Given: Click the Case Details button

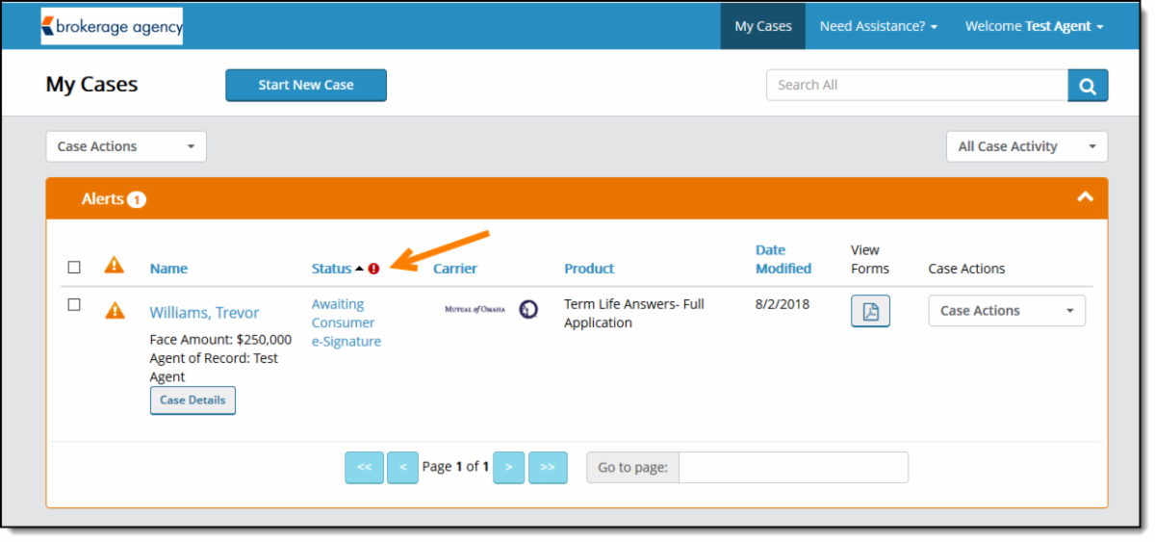Looking at the screenshot, I should pos(192,400).
